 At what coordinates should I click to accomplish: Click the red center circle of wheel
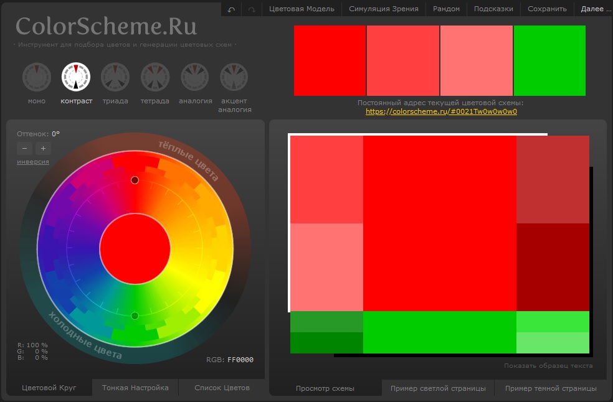135,249
